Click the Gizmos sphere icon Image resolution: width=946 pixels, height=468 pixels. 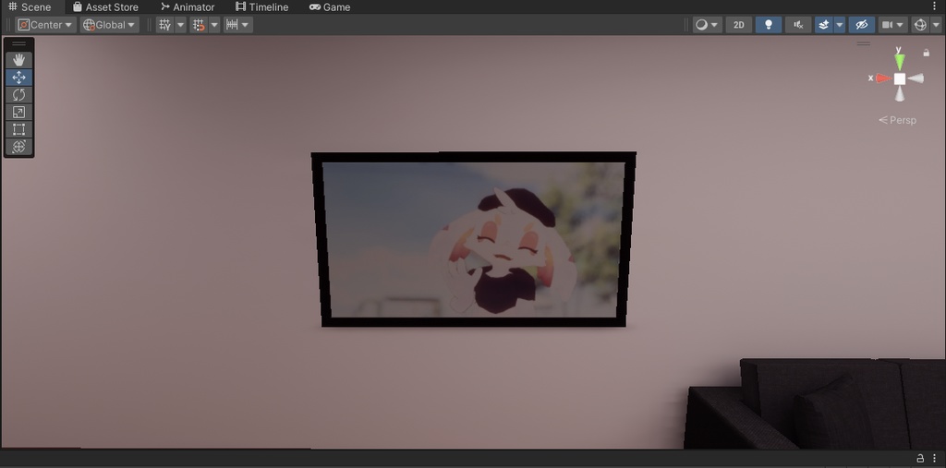920,25
